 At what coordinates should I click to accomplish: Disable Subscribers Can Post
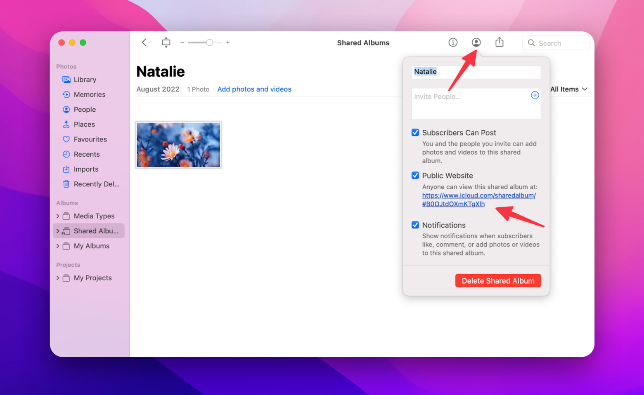[x=415, y=132]
